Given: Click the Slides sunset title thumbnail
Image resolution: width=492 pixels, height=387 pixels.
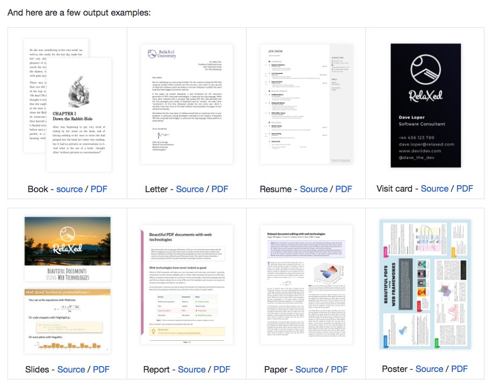Looking at the screenshot, I should (x=68, y=250).
